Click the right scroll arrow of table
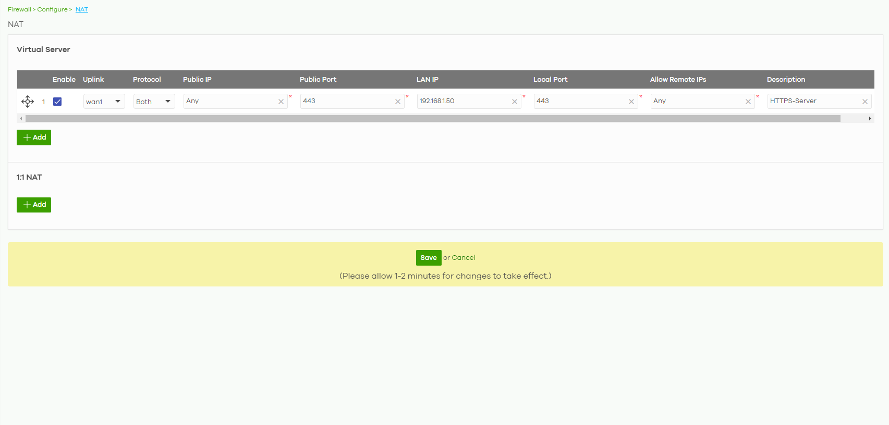 coord(870,119)
